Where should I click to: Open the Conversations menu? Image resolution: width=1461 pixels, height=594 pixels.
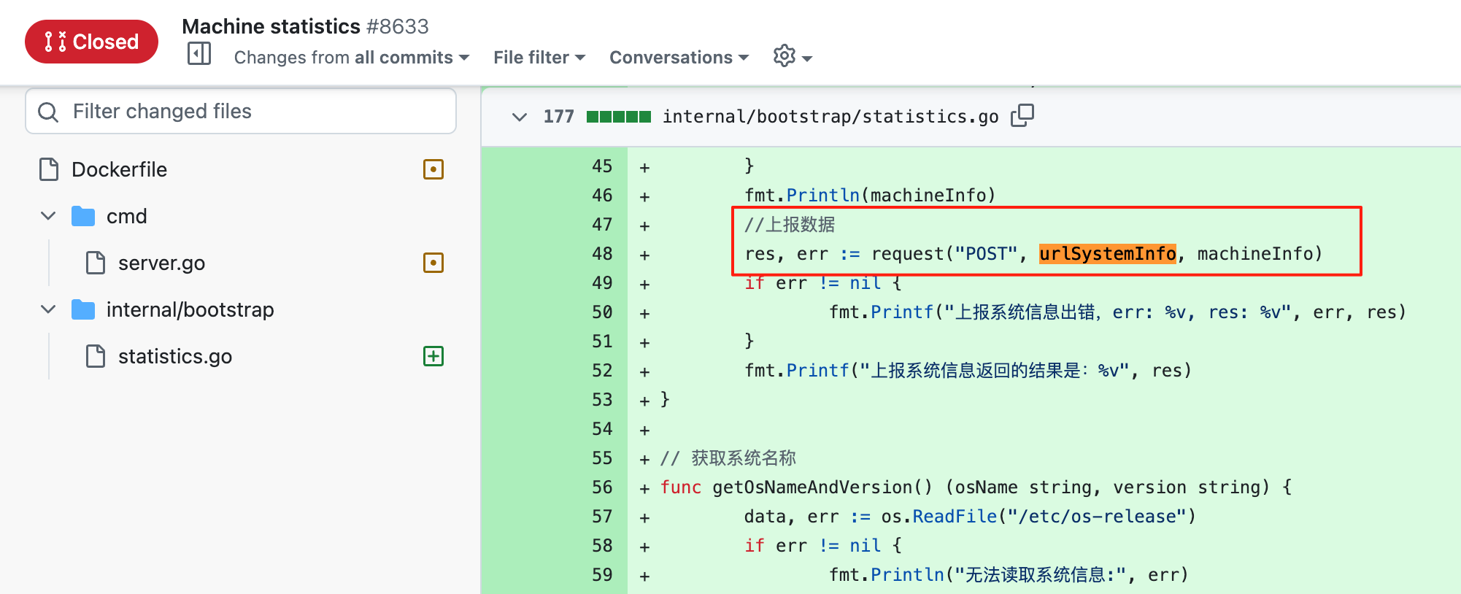[x=679, y=58]
